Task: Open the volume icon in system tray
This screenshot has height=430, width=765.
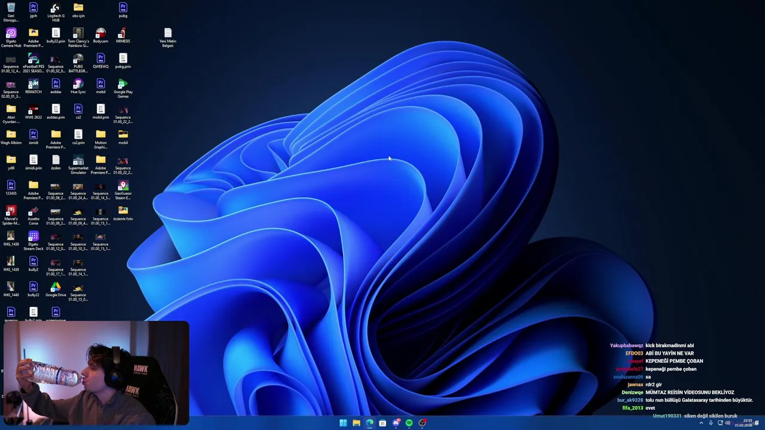Action: pos(727,423)
